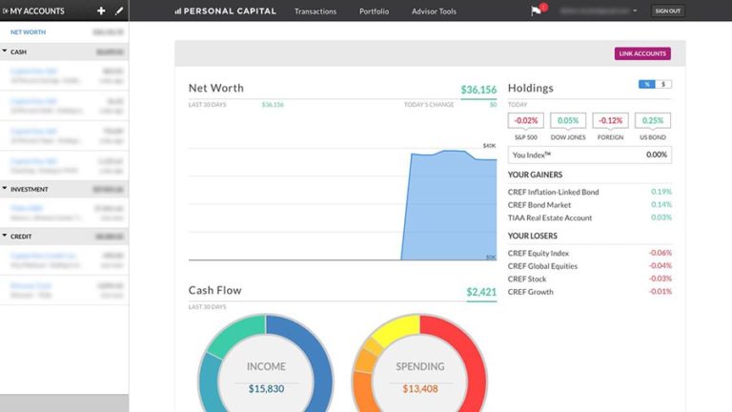
Task: Click the Cash Flow heading
Action: point(215,290)
